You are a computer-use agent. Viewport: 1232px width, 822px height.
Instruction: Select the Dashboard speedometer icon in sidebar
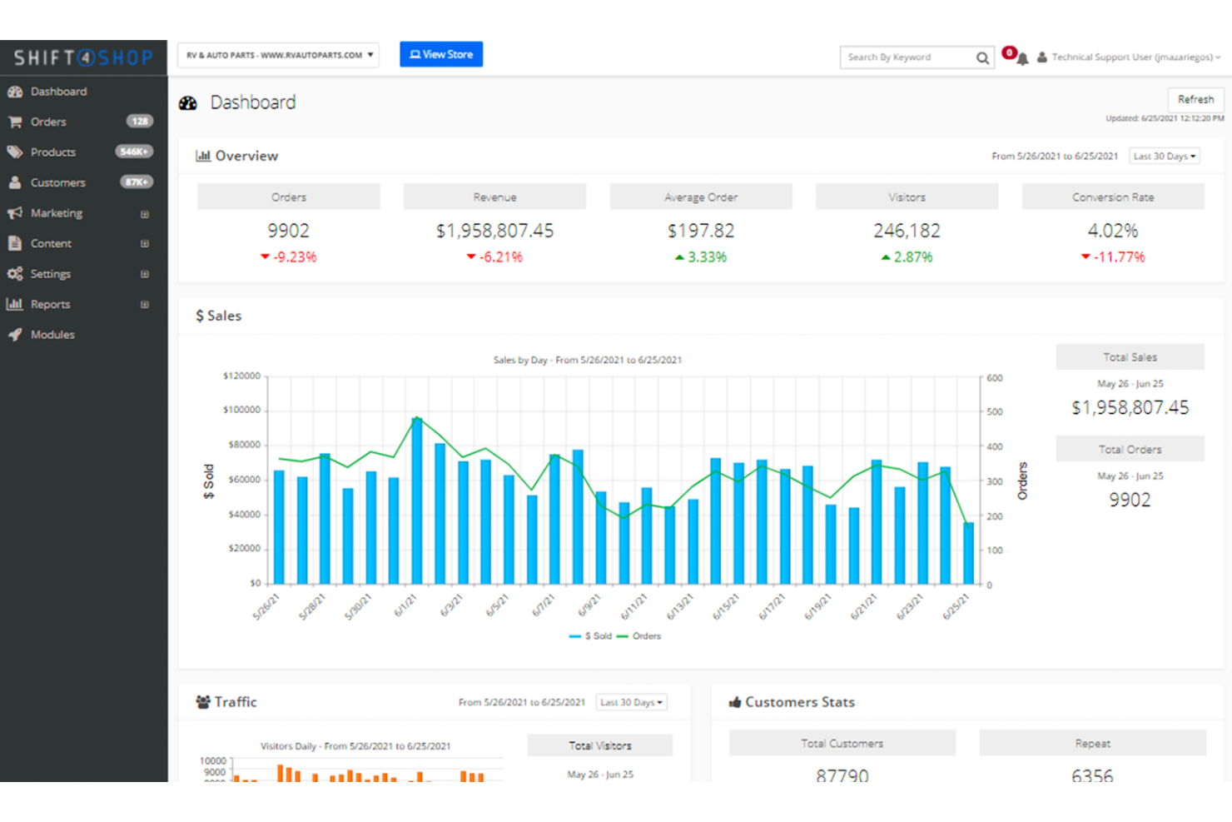(x=15, y=92)
